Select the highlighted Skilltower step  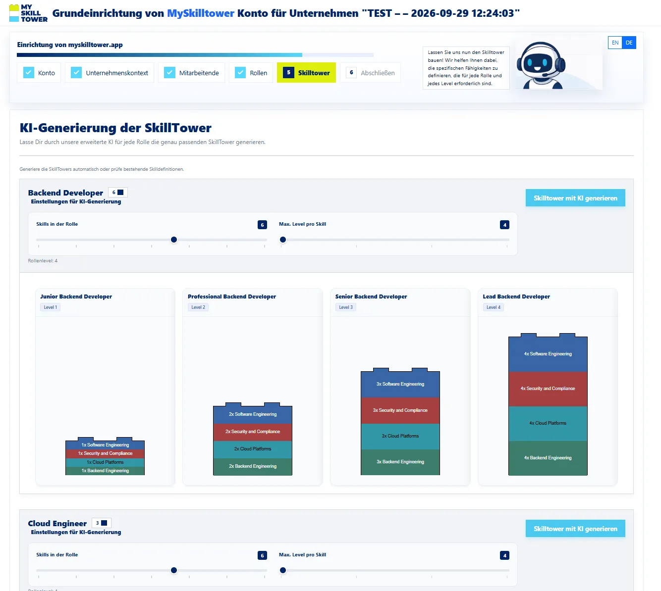coord(306,72)
